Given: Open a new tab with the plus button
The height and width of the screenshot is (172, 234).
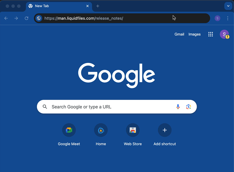Looking at the screenshot, I should click(98, 6).
